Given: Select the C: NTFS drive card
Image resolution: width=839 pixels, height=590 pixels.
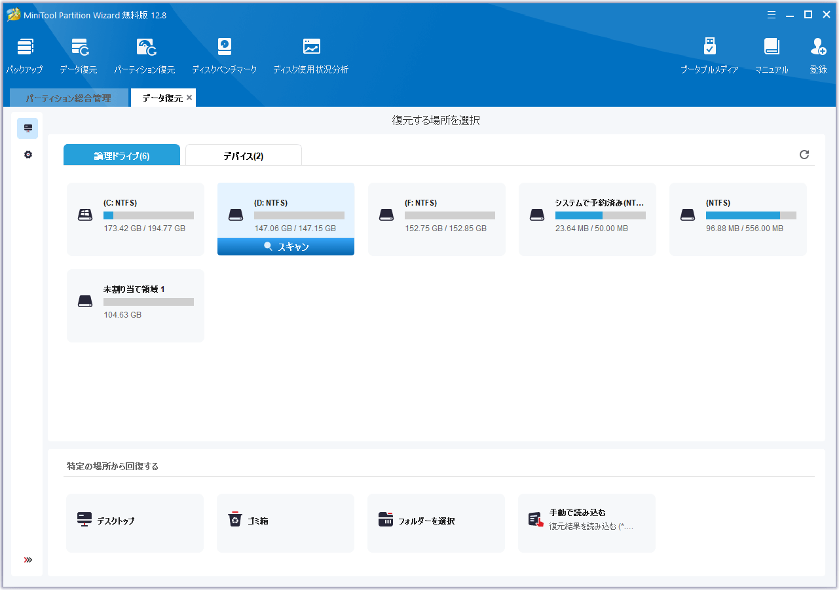Looking at the screenshot, I should [x=136, y=219].
